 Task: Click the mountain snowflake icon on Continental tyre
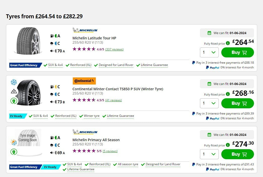pos(14,91)
